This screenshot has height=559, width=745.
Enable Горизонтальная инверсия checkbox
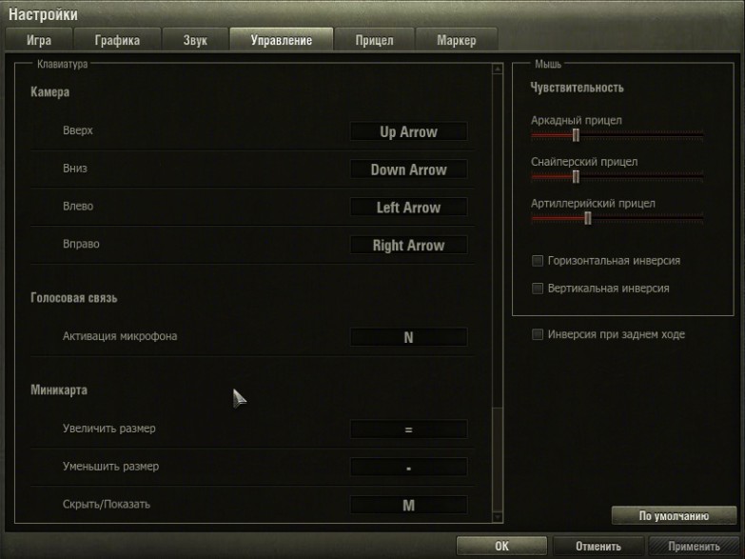[538, 261]
